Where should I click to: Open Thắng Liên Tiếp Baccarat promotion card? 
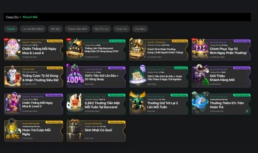click(x=96, y=50)
